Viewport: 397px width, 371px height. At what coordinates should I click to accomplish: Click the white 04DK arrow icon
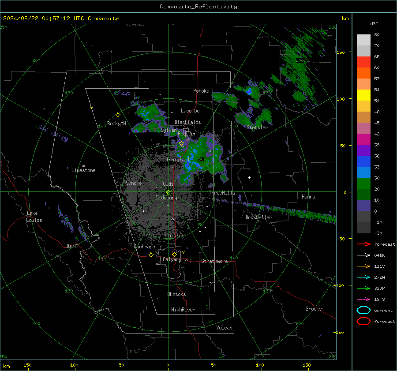tap(363, 255)
